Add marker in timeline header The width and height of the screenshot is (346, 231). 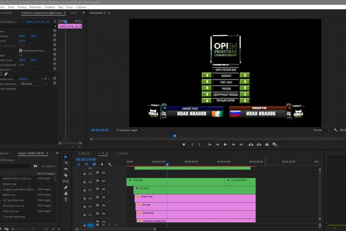pos(102,165)
